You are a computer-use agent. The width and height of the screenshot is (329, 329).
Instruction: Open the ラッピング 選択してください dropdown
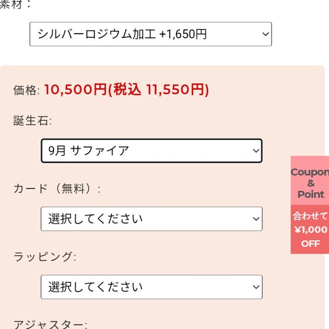[x=151, y=287]
